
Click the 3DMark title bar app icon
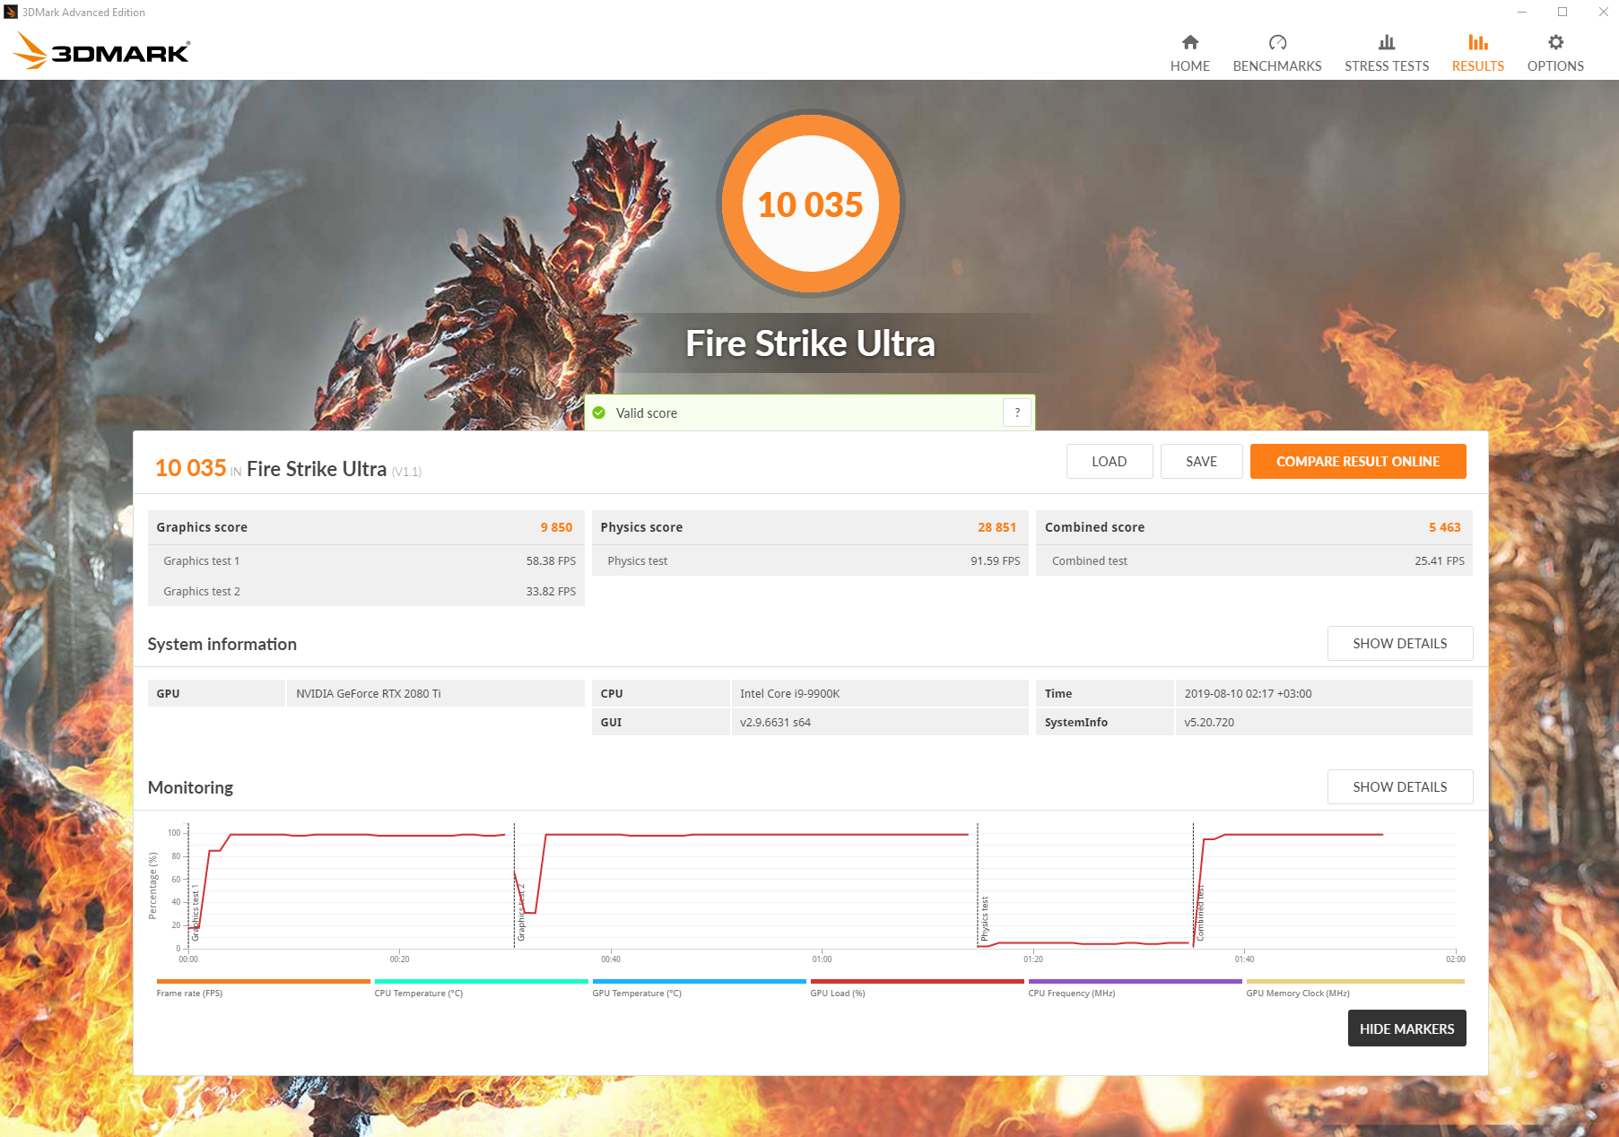(x=11, y=12)
